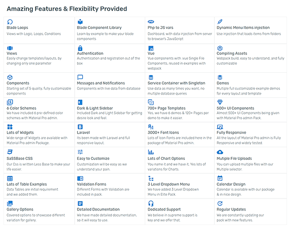This screenshot has height=232, width=290.
Task: Click the 6 Color Schemes title
Action: point(23,108)
